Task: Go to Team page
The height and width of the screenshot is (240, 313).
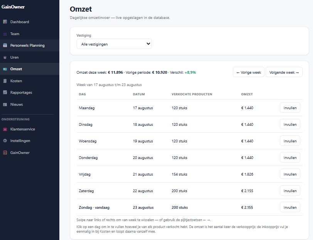Action: point(30,34)
